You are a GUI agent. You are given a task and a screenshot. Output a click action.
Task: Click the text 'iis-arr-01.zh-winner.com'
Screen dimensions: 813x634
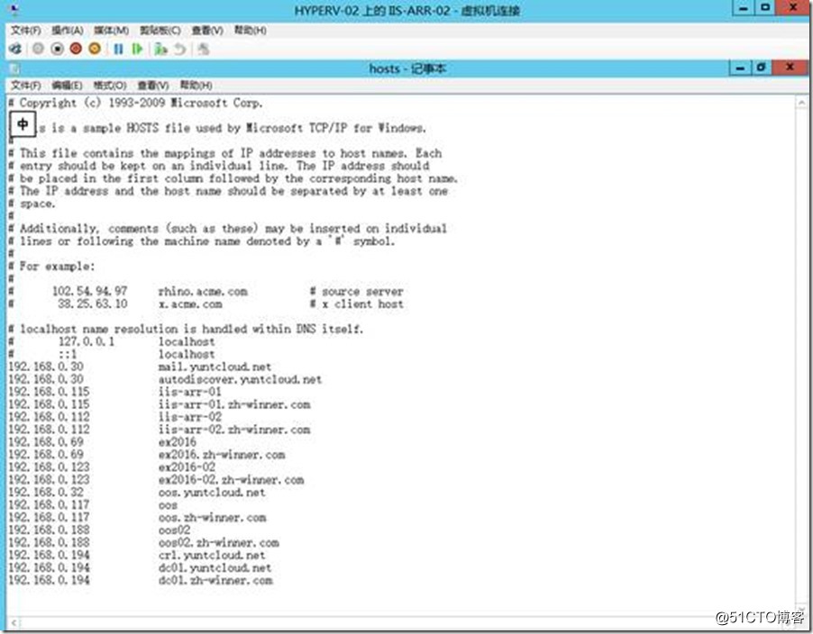[x=234, y=404]
